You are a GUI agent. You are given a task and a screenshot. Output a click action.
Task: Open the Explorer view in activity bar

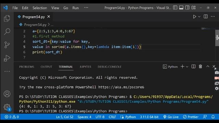7,18
